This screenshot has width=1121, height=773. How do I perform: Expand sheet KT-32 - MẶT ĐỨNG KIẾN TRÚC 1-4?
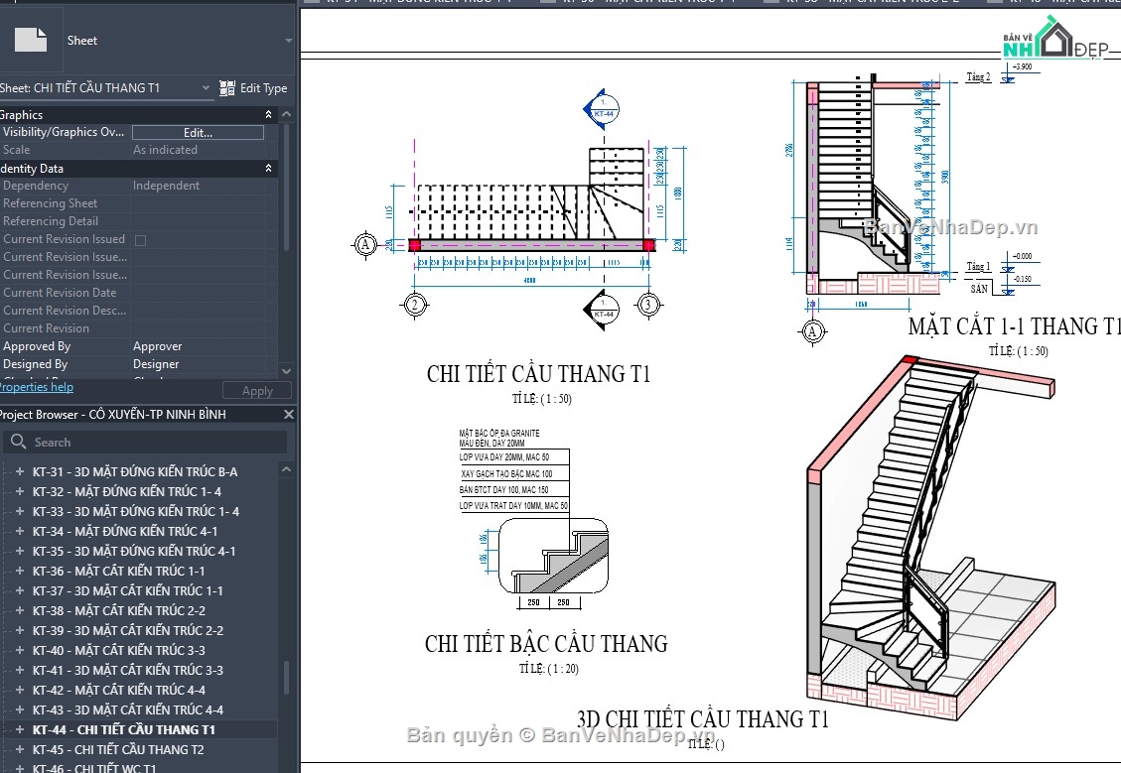pyautogui.click(x=19, y=491)
